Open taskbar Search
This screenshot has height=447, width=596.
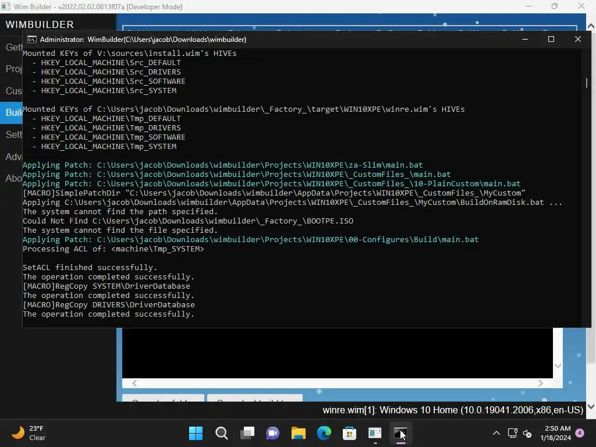[222, 433]
